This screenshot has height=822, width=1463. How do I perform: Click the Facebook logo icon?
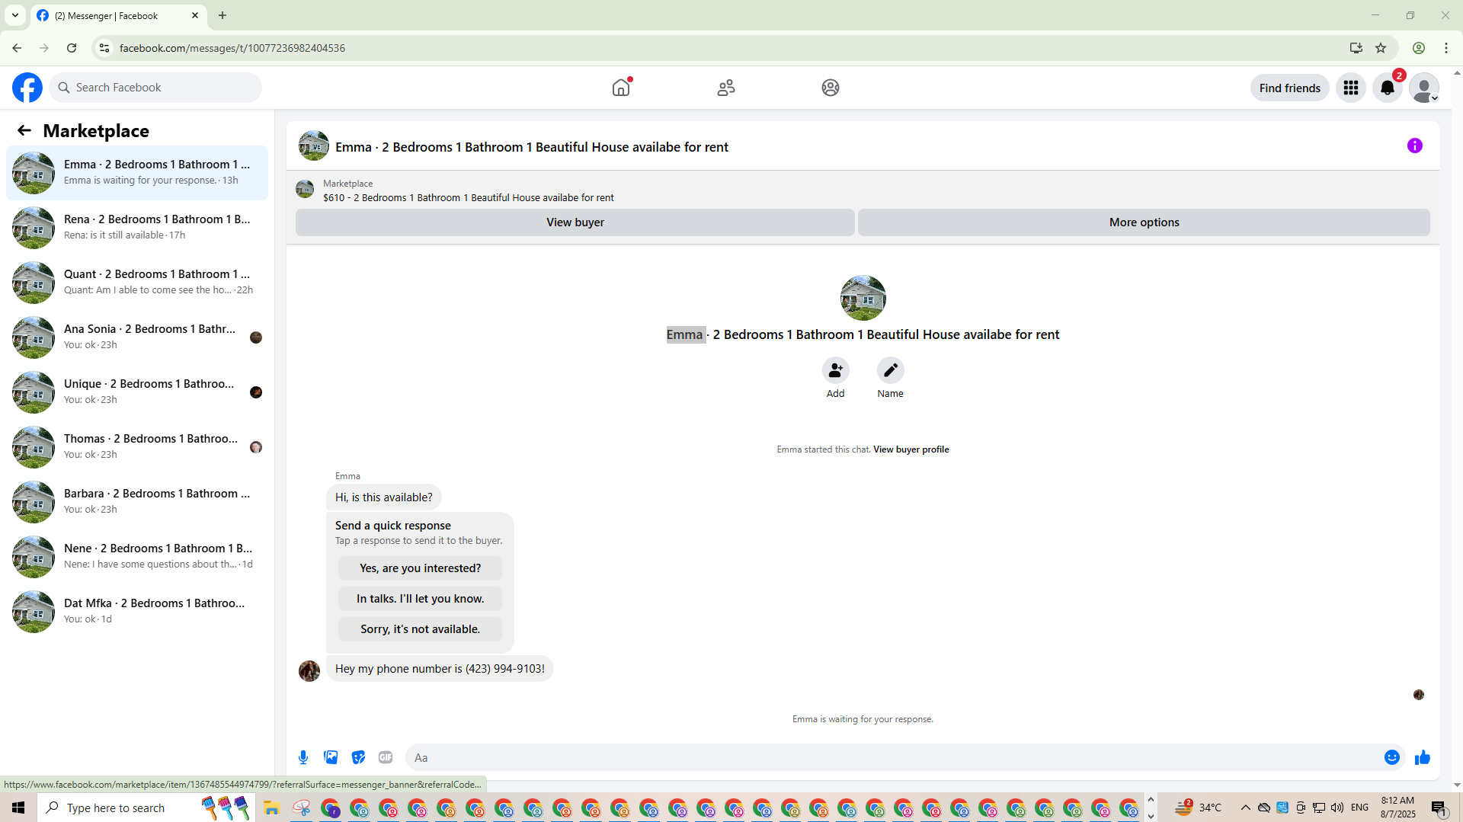click(x=27, y=88)
